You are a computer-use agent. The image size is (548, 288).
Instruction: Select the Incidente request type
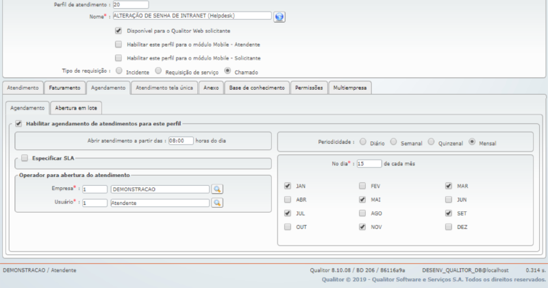[x=119, y=71]
